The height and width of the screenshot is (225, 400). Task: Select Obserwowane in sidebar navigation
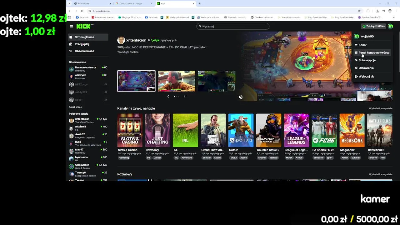coord(88,51)
